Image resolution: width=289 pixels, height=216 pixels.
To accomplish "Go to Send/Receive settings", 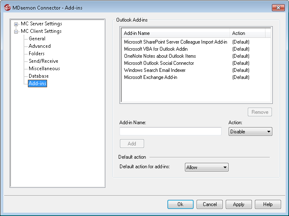I will [43, 61].
